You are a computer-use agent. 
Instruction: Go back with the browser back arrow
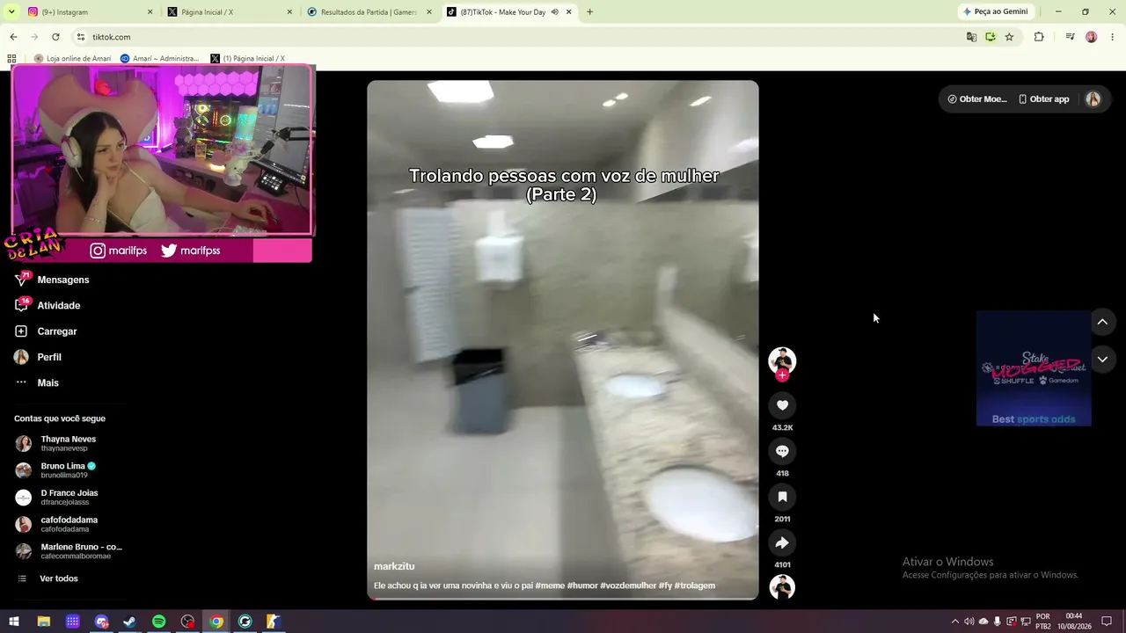click(x=13, y=37)
